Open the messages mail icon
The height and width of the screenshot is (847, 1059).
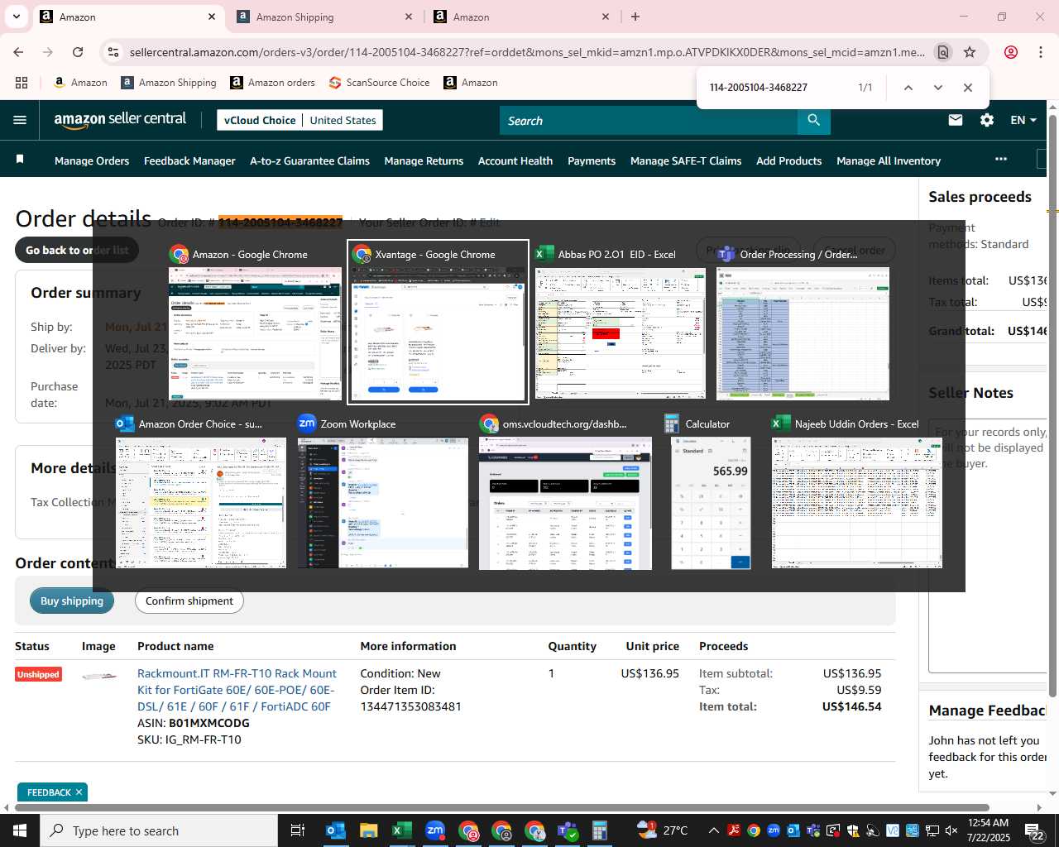pyautogui.click(x=956, y=120)
